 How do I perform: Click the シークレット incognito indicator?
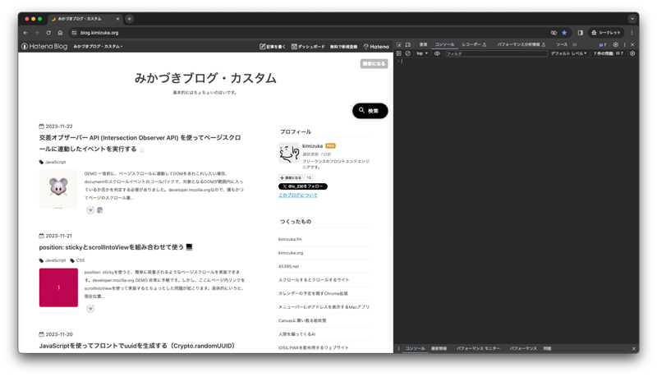click(x=606, y=33)
